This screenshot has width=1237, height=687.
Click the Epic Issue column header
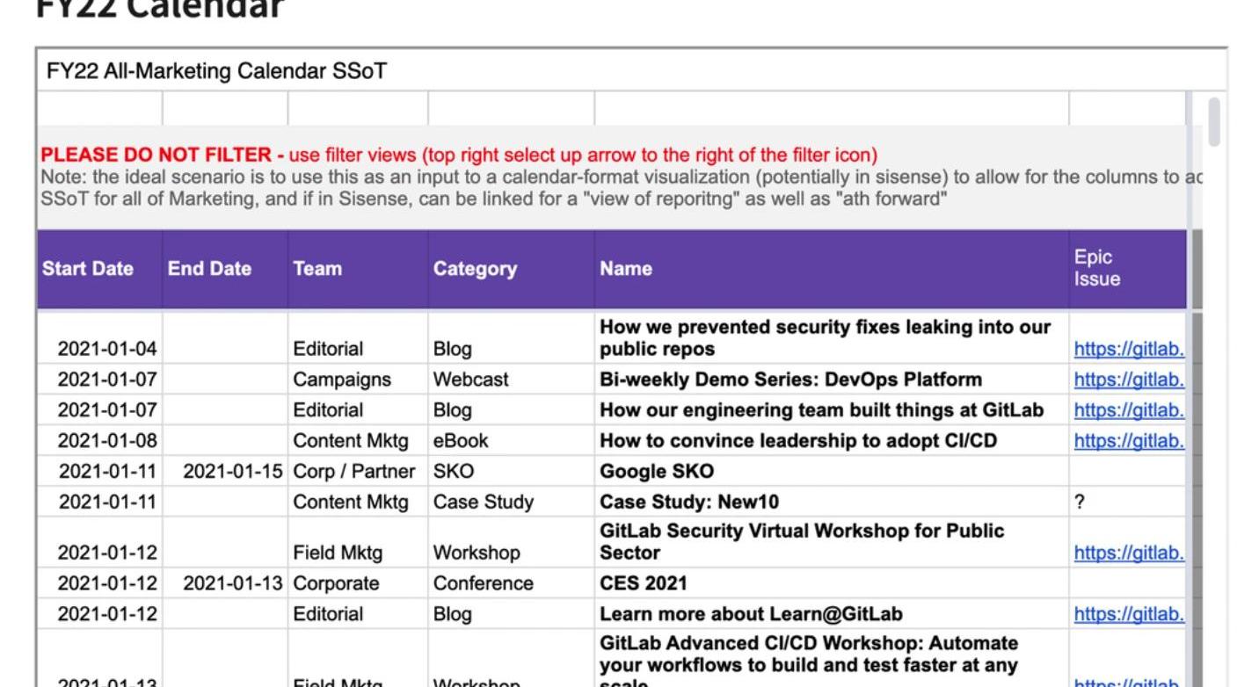(1096, 269)
